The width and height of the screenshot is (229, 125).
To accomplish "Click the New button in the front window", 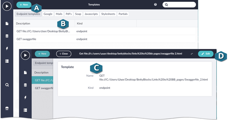I will pyautogui.click(x=42, y=54).
